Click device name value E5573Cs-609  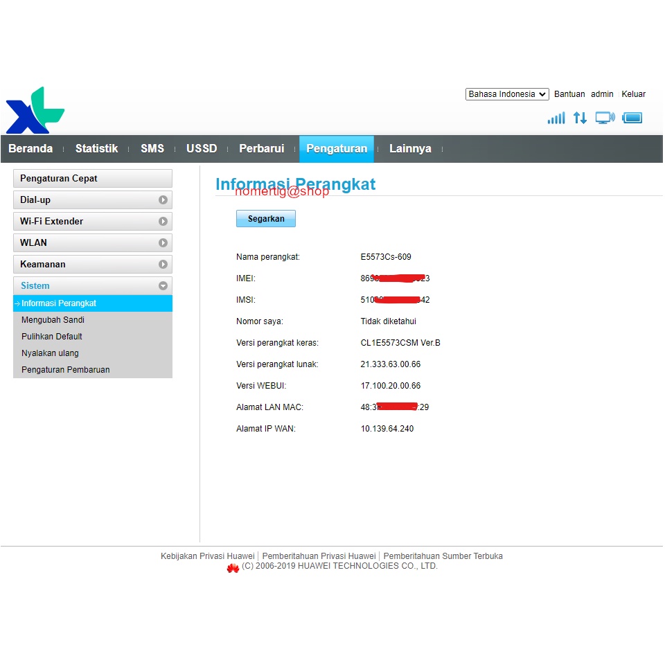click(x=386, y=257)
